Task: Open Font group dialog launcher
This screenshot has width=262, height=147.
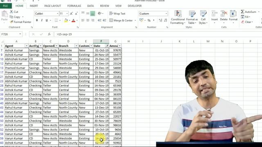Action: coord(78,27)
